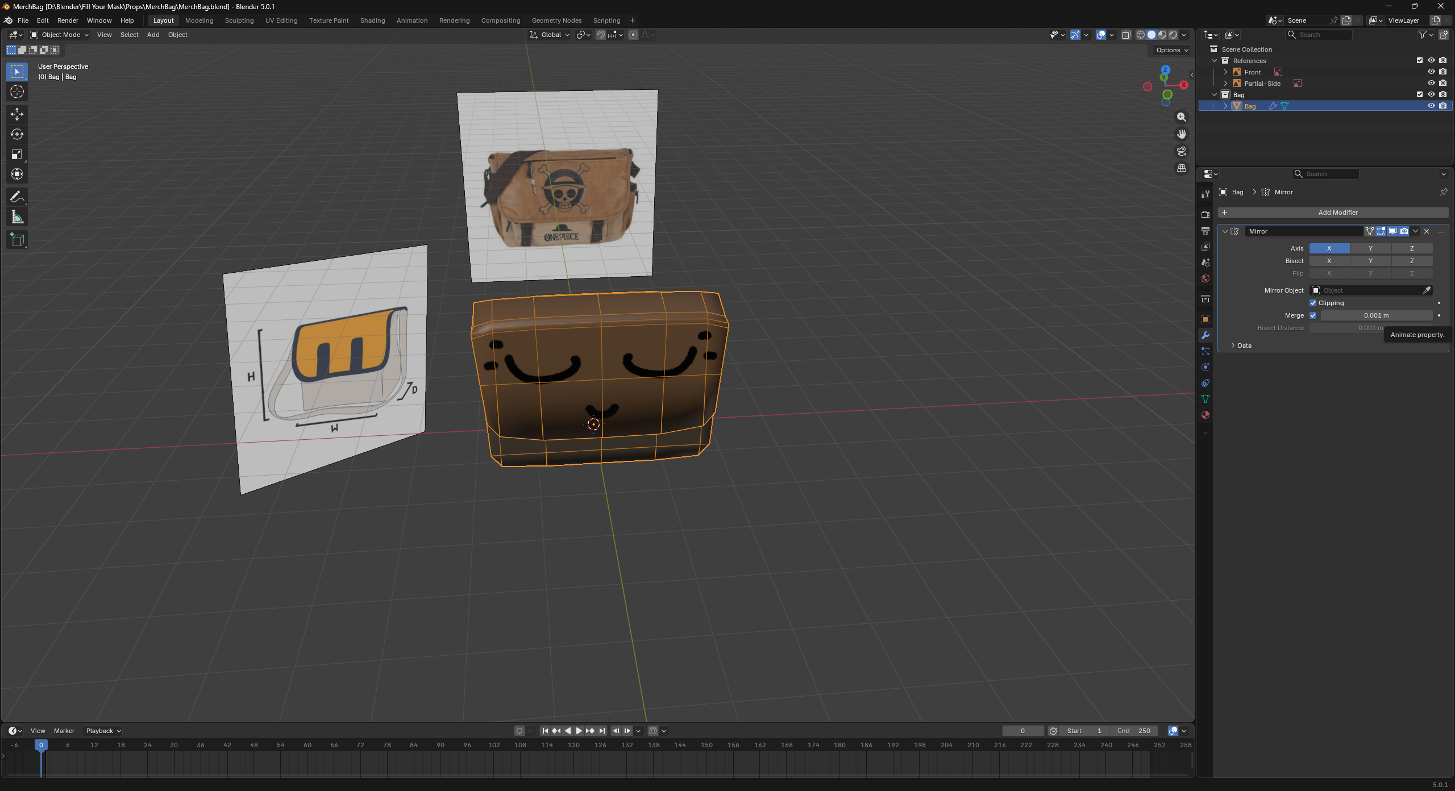Viewport: 1455px width, 791px height.
Task: Open the View Layer properties tab
Action: (x=1205, y=246)
